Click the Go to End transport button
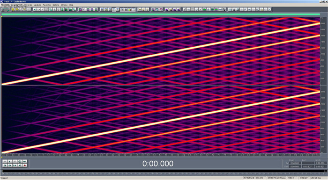This screenshot has height=180, width=328. (x=20, y=166)
